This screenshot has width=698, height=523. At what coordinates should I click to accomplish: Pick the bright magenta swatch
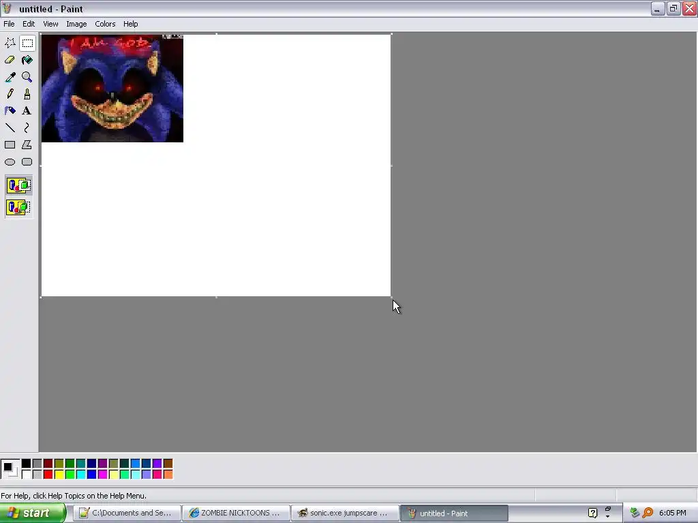pos(103,475)
